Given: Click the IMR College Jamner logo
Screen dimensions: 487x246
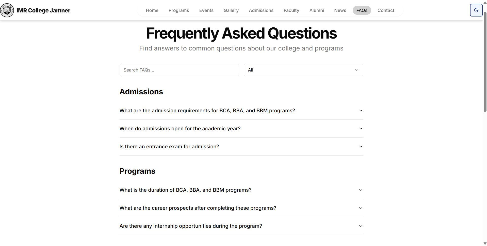Looking at the screenshot, I should tap(7, 10).
